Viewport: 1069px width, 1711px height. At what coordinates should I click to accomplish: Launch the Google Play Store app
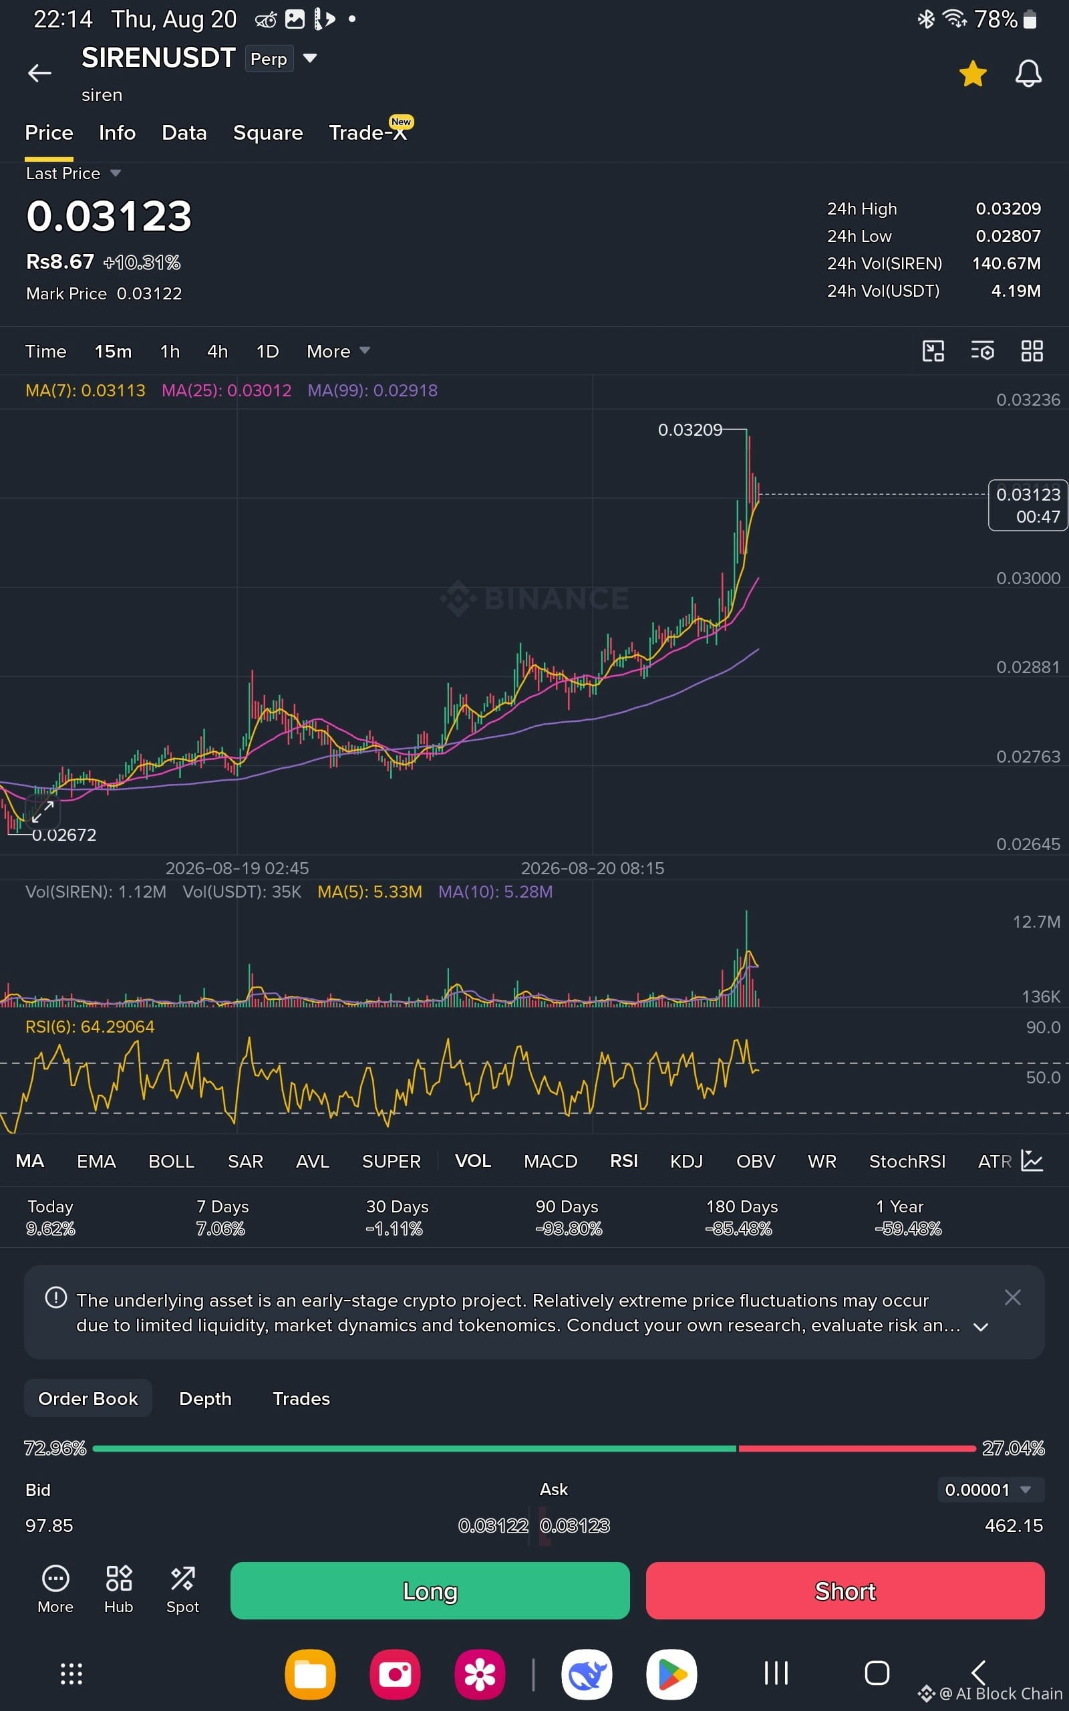[x=671, y=1674]
